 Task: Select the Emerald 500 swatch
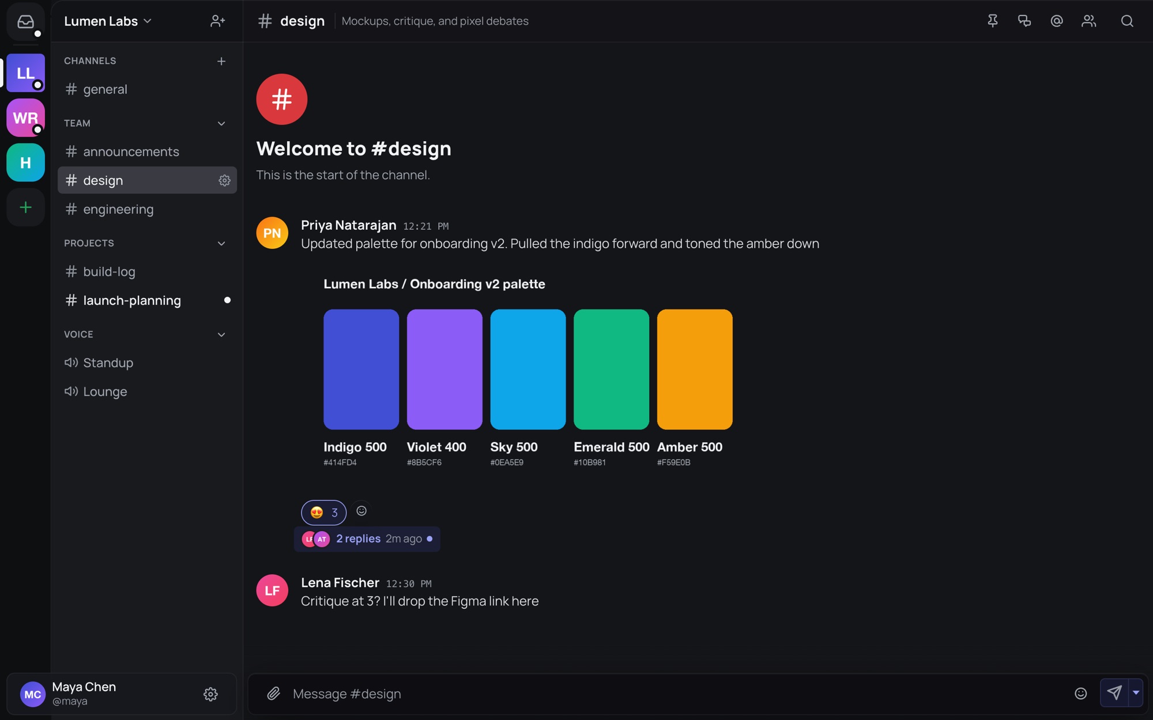coord(612,369)
